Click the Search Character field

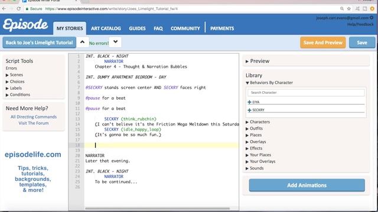[306, 92]
